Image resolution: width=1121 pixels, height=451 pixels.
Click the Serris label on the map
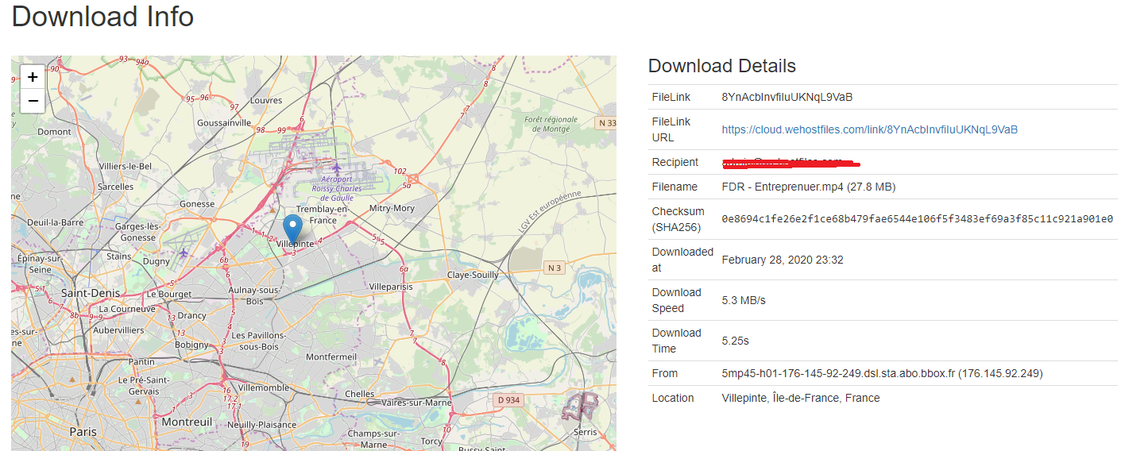click(585, 432)
